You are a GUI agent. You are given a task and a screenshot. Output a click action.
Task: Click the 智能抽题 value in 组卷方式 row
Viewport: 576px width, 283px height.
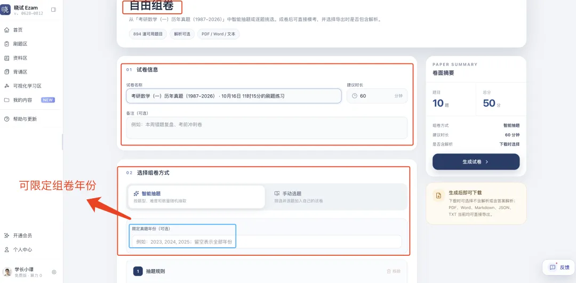(511, 126)
